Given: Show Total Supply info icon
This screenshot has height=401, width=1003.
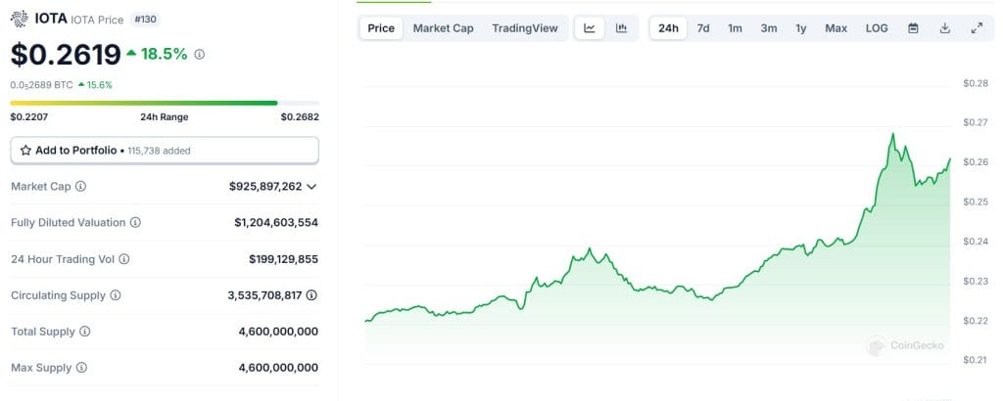Looking at the screenshot, I should pos(84,332).
